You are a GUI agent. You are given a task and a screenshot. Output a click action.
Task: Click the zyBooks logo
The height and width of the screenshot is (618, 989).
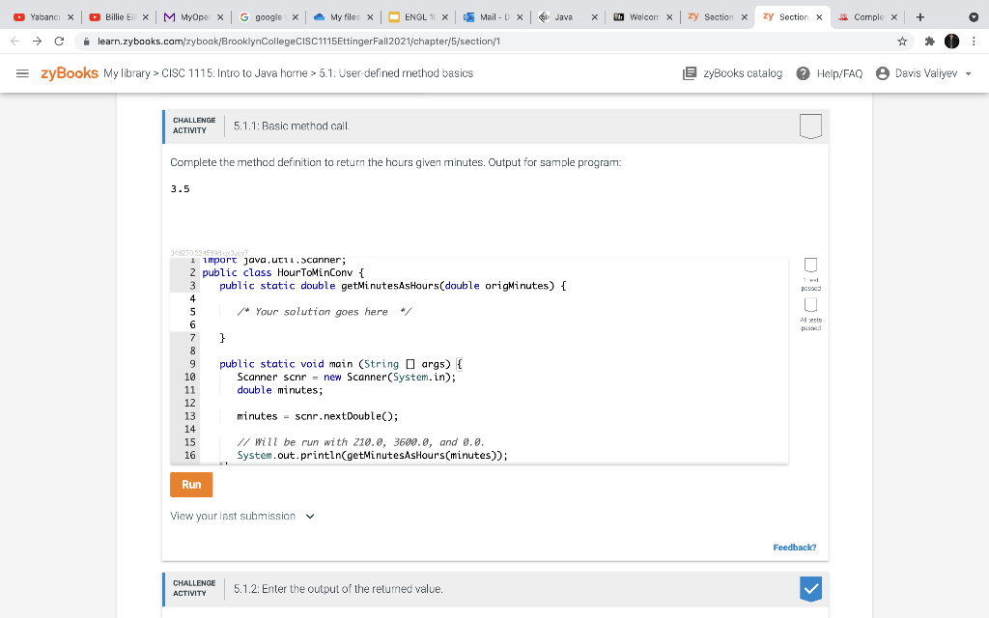coord(70,73)
